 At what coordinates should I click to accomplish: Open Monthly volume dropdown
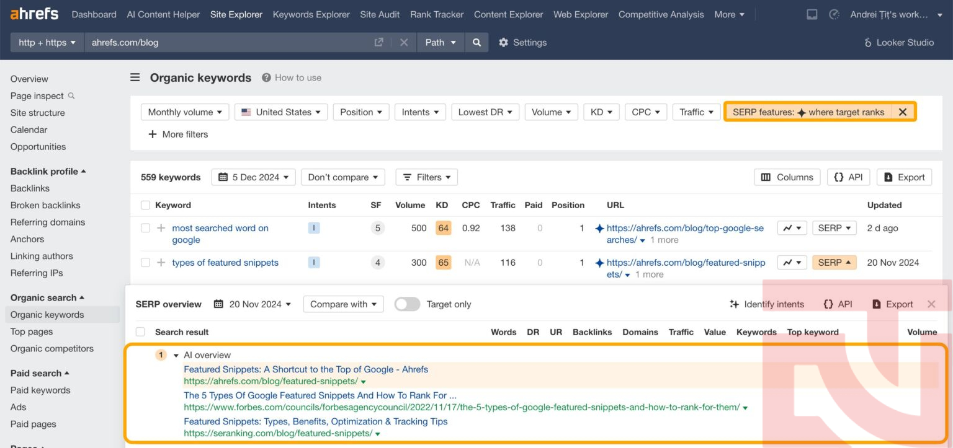[x=185, y=112]
